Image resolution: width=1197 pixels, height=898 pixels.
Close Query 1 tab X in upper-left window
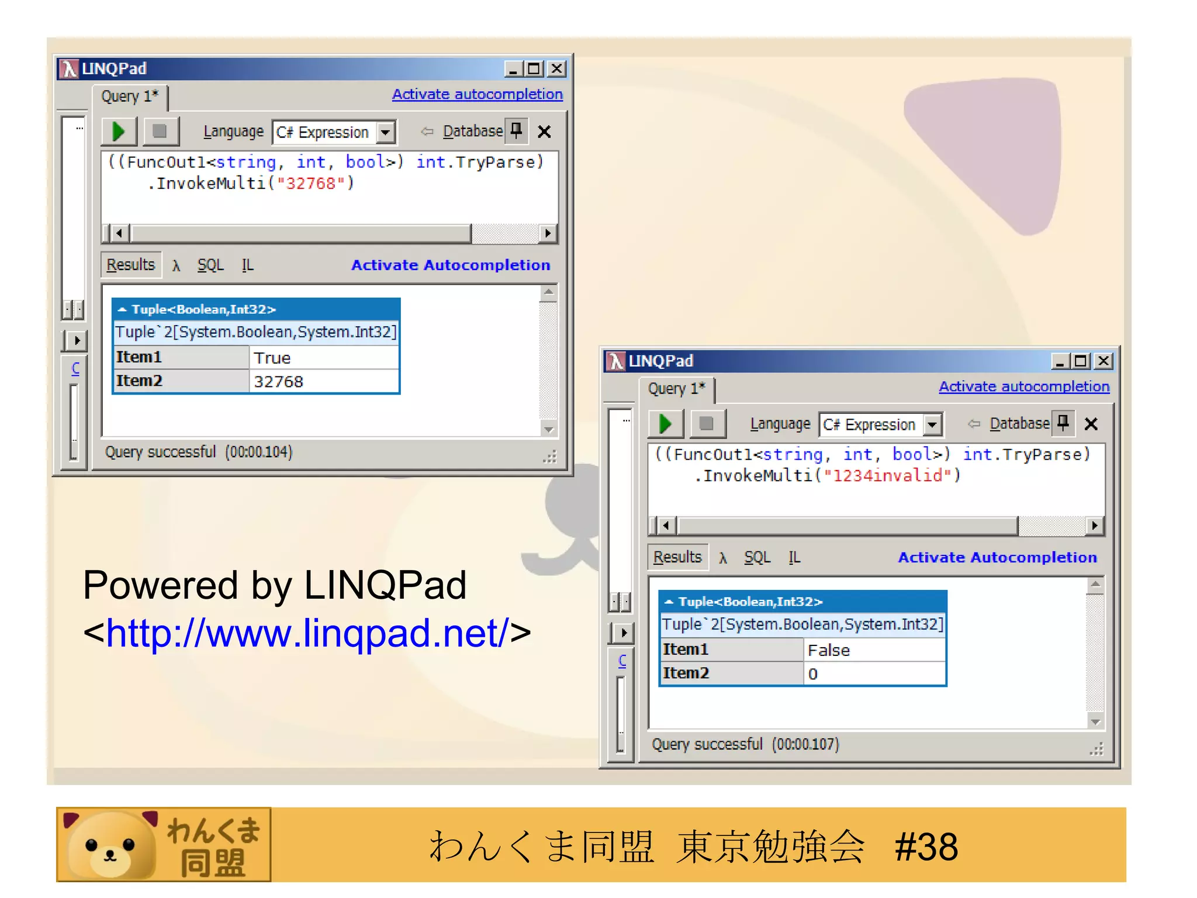[x=544, y=132]
